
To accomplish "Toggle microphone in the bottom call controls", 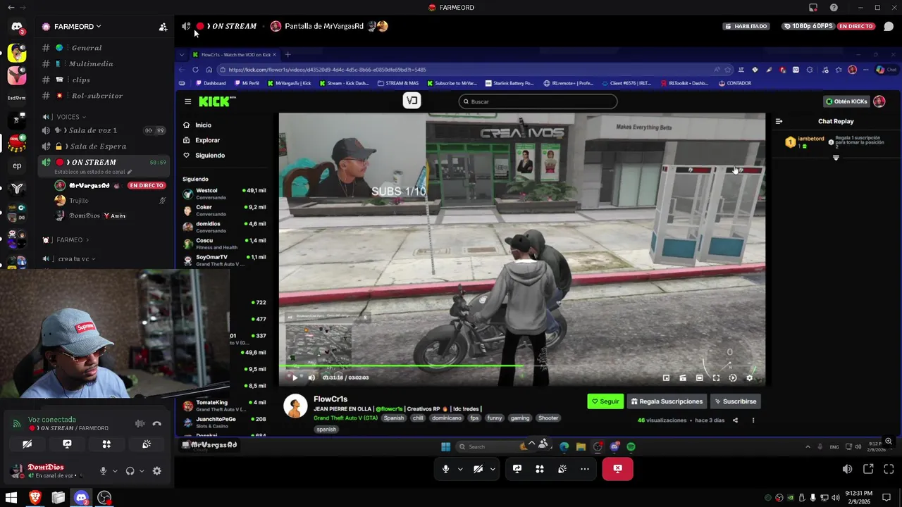I will [x=445, y=469].
